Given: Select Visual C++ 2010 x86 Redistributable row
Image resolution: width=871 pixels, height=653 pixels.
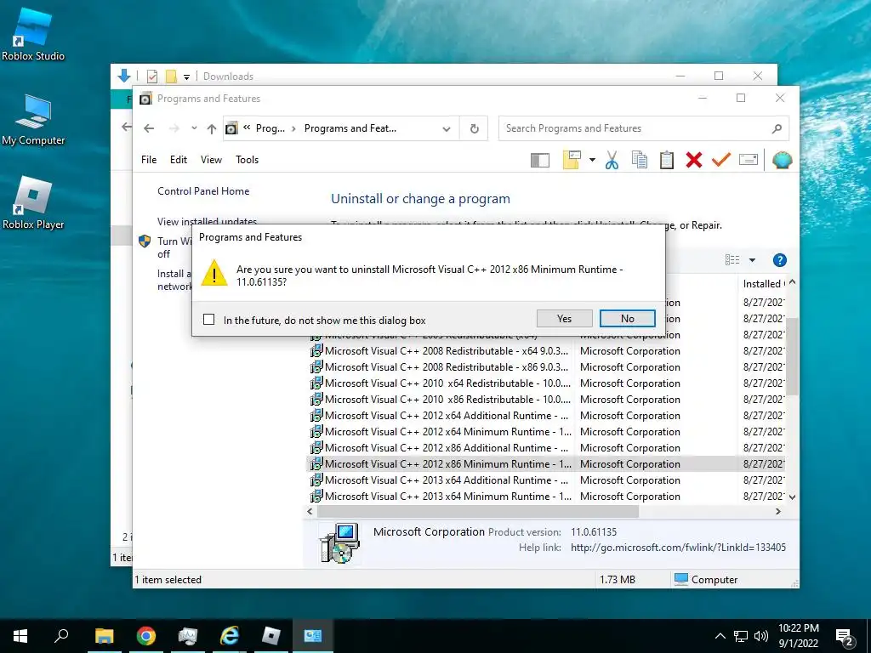Looking at the screenshot, I should 547,400.
